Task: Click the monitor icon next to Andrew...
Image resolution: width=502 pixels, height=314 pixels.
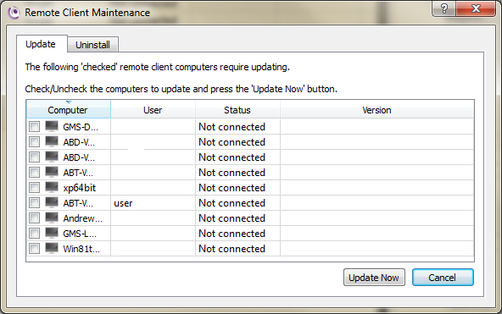Action: [52, 218]
